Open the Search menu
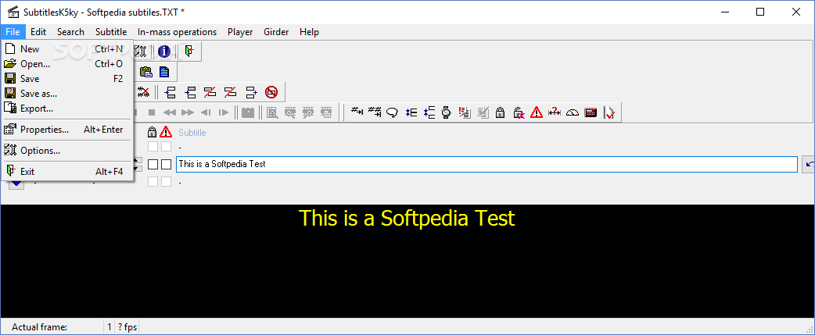The image size is (815, 335). click(x=70, y=32)
